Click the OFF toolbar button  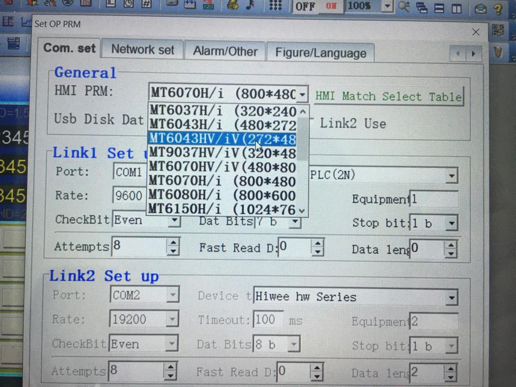point(305,6)
